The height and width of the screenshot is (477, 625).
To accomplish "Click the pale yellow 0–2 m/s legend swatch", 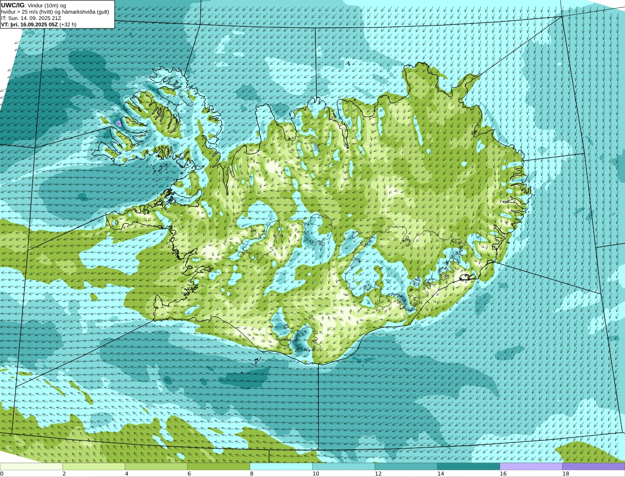I will [x=31, y=467].
